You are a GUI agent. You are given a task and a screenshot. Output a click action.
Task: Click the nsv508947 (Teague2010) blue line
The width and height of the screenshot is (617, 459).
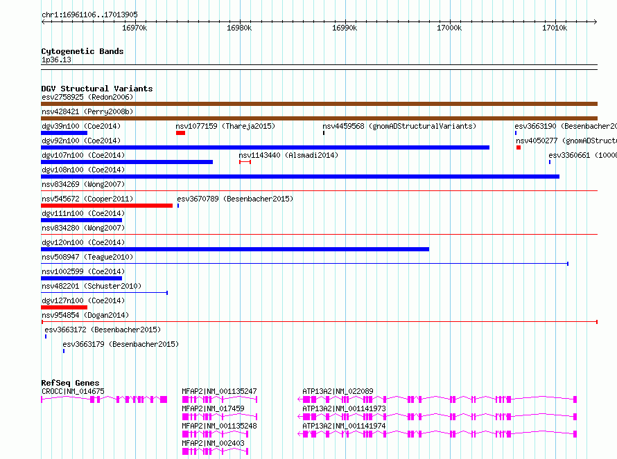pyautogui.click(x=304, y=264)
